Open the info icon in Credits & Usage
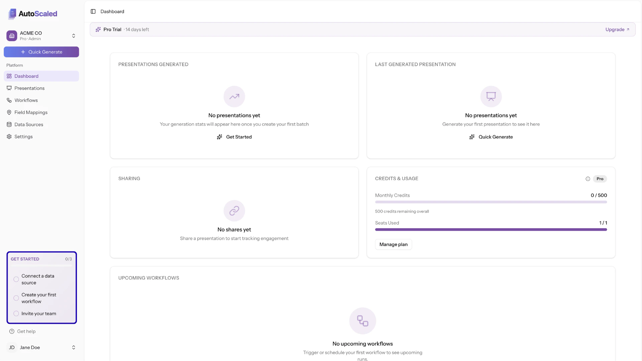 (588, 178)
